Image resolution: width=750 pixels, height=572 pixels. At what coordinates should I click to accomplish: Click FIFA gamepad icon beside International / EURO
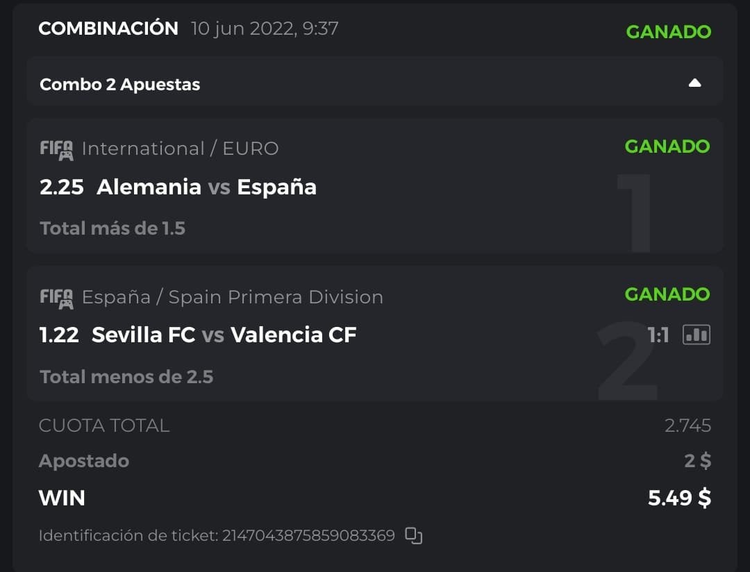pos(56,149)
